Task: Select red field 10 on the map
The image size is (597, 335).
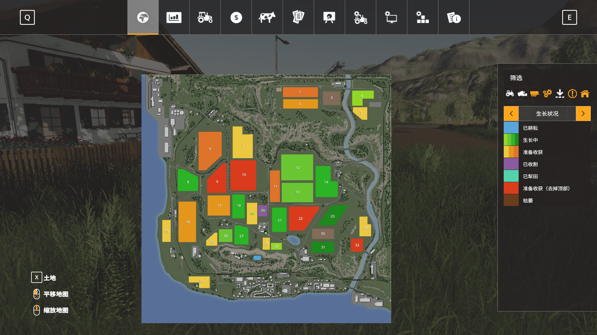Action: (x=243, y=175)
